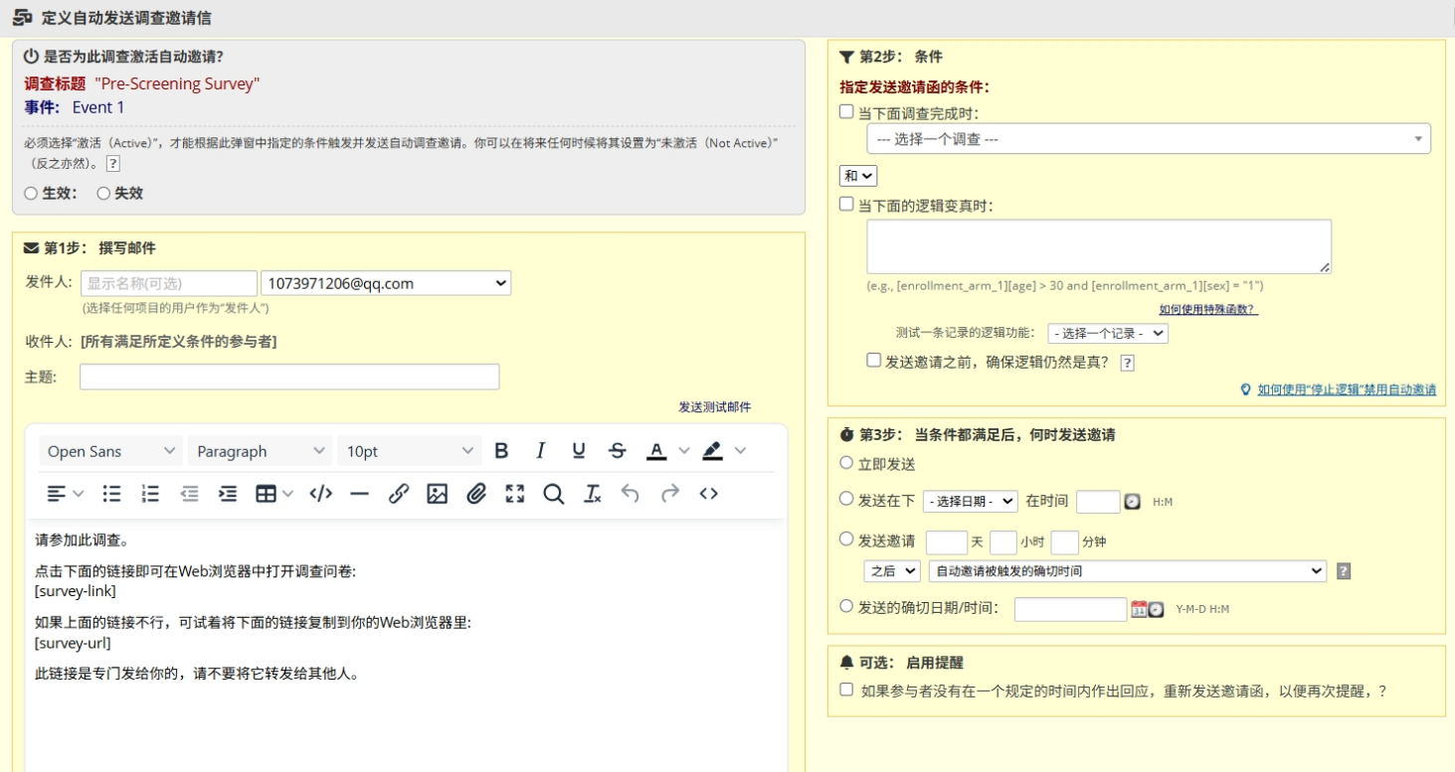The width and height of the screenshot is (1455, 772).
Task: Expand the 选择一个调查 survey dropdown
Action: pyautogui.click(x=1149, y=139)
